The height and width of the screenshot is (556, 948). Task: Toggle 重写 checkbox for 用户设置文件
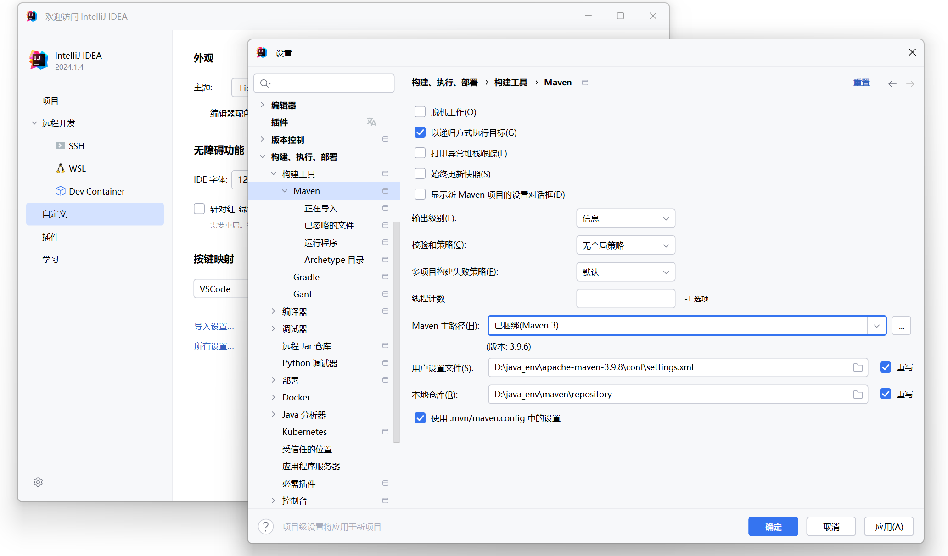(886, 367)
